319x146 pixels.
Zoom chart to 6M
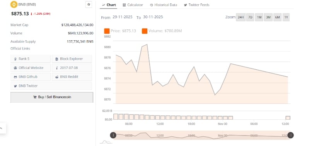click(x=278, y=17)
